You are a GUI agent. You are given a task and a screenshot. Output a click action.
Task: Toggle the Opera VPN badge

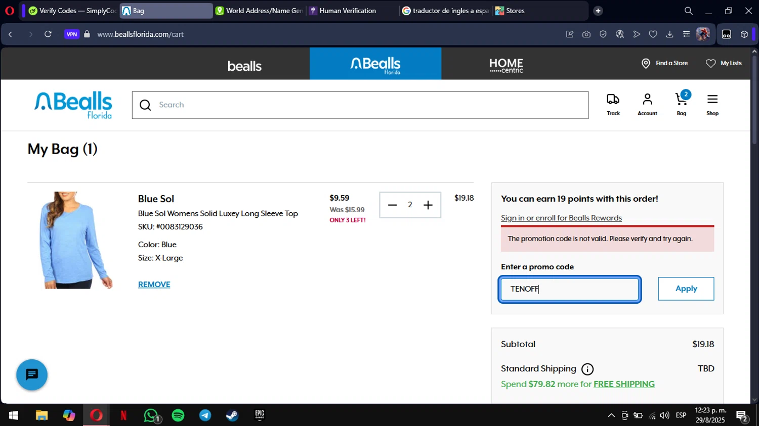click(72, 34)
